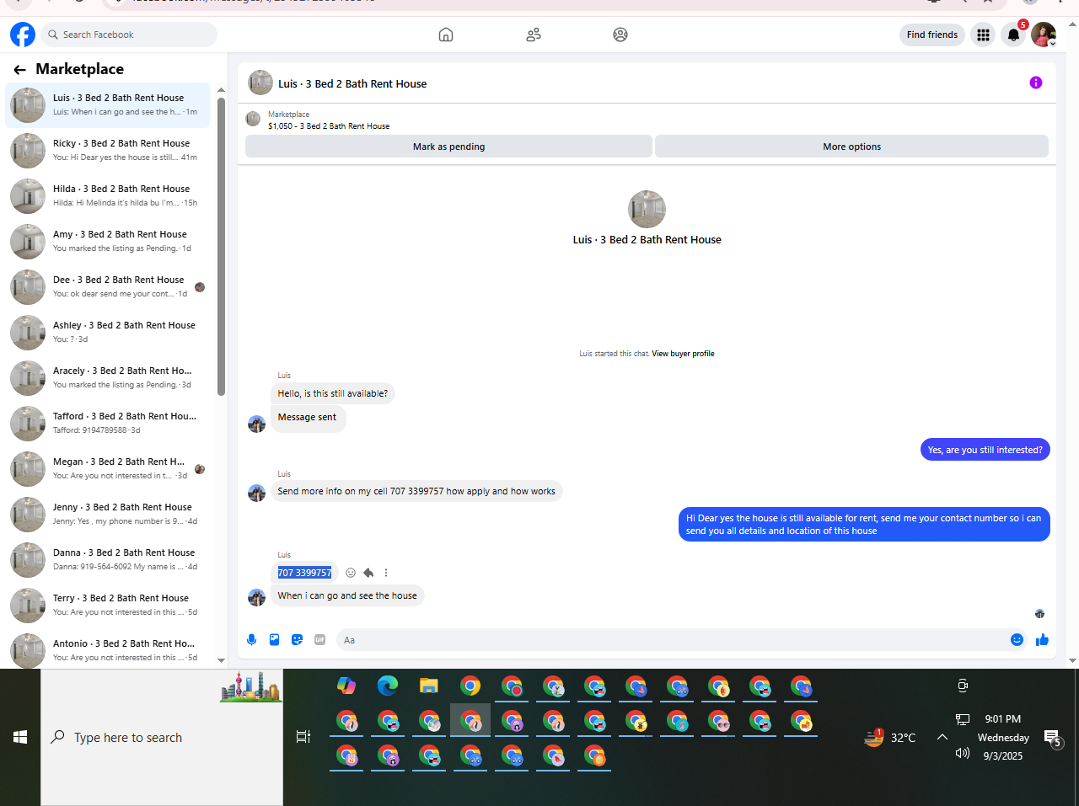The image size is (1079, 806).
Task: Open the Windows Start menu
Action: pos(20,737)
